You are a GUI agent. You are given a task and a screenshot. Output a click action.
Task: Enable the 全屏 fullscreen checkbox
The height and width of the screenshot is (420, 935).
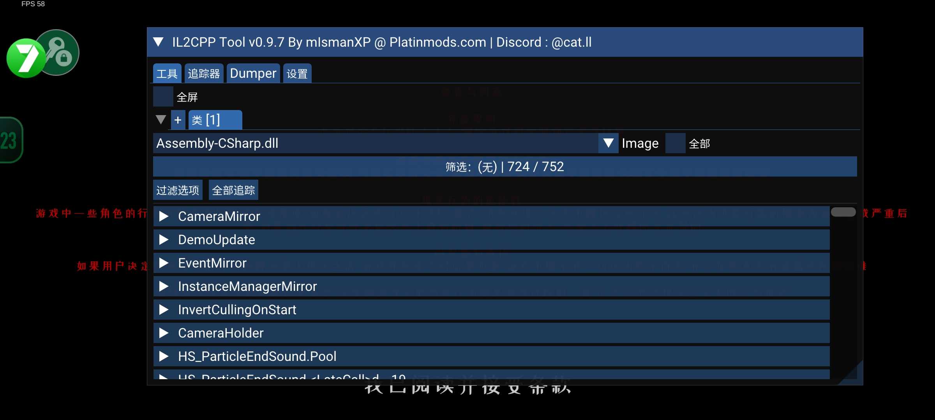pos(163,96)
